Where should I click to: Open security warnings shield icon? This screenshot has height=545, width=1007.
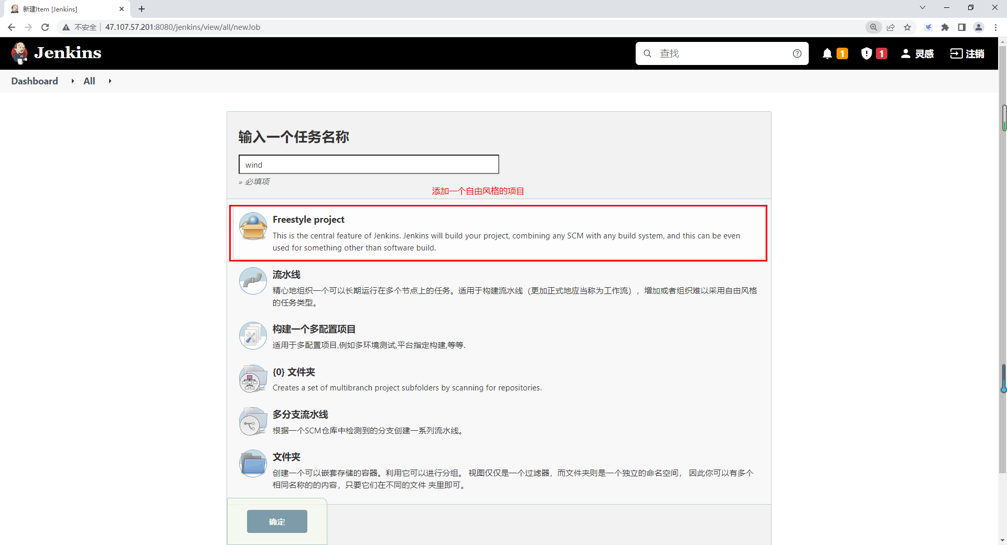tap(866, 53)
